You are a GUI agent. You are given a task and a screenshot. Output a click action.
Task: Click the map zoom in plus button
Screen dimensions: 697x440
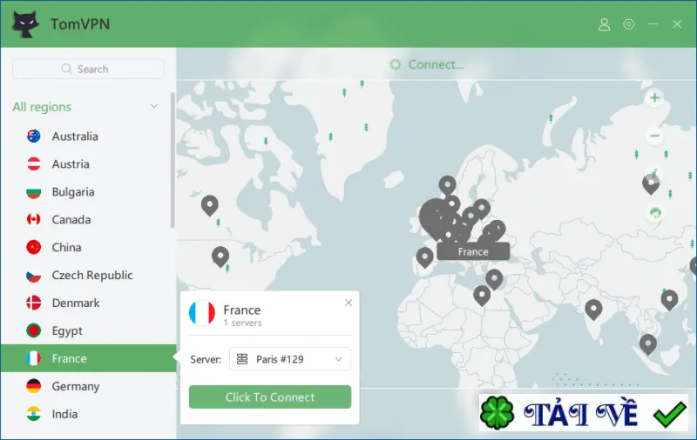[x=654, y=97]
